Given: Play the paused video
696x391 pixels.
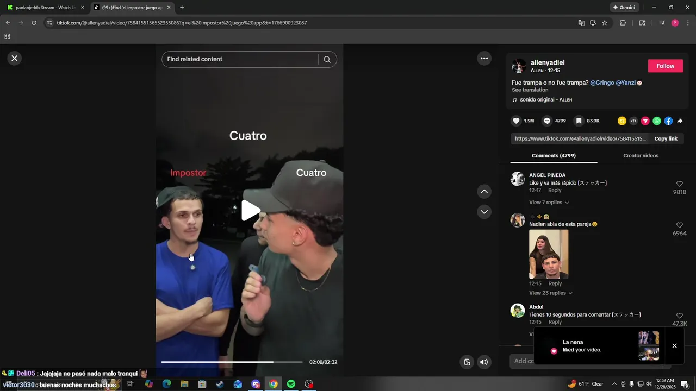Looking at the screenshot, I should click(250, 211).
